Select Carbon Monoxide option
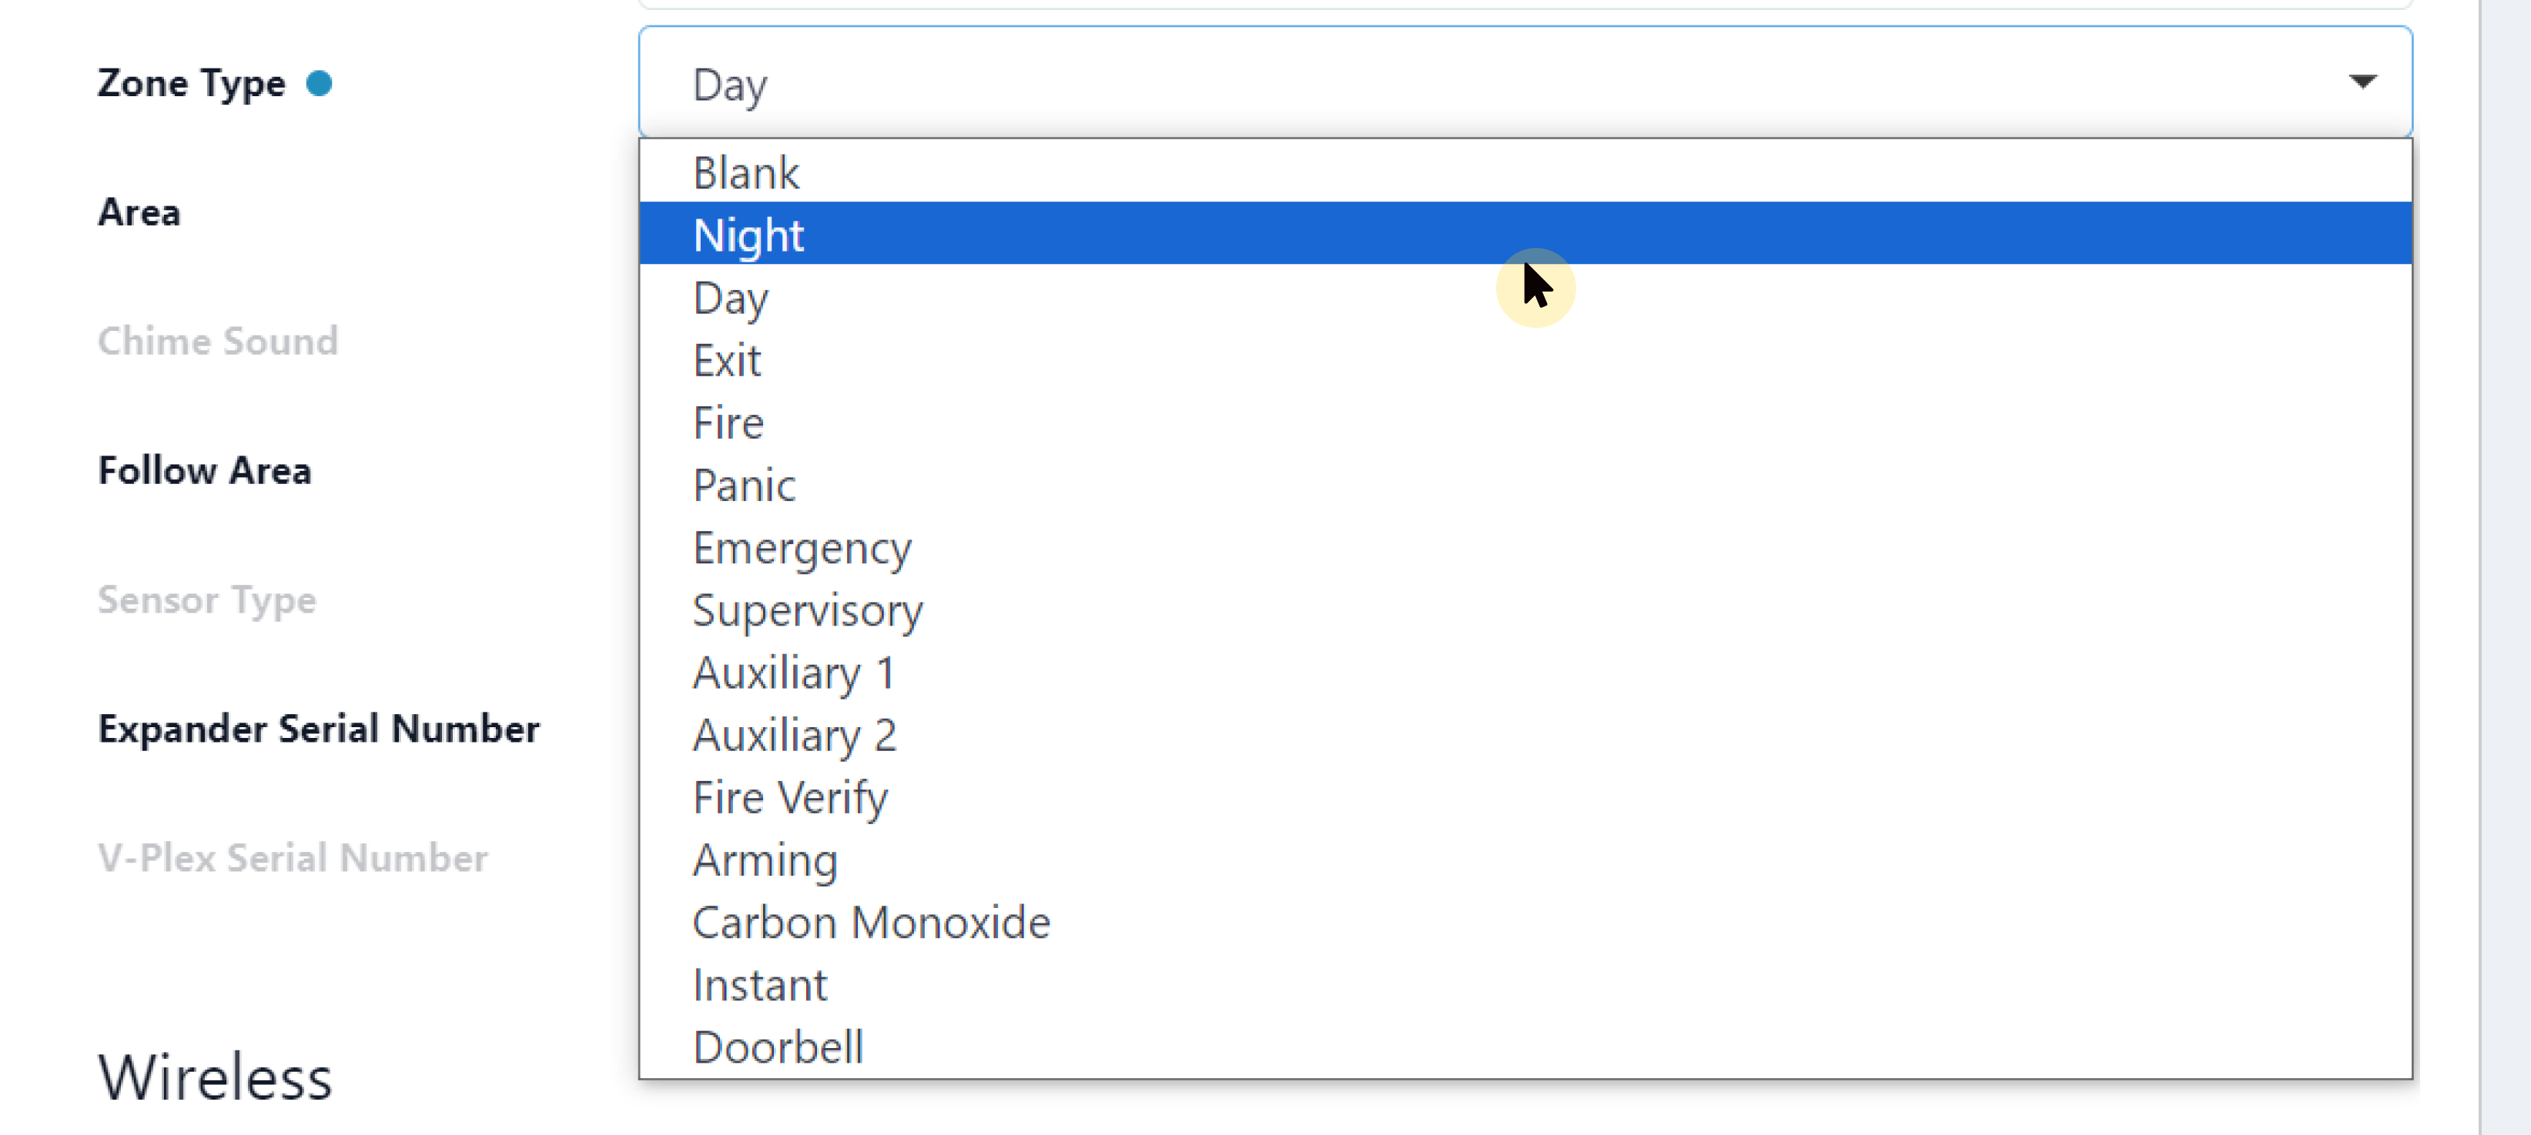The height and width of the screenshot is (1135, 2531). coord(872,923)
